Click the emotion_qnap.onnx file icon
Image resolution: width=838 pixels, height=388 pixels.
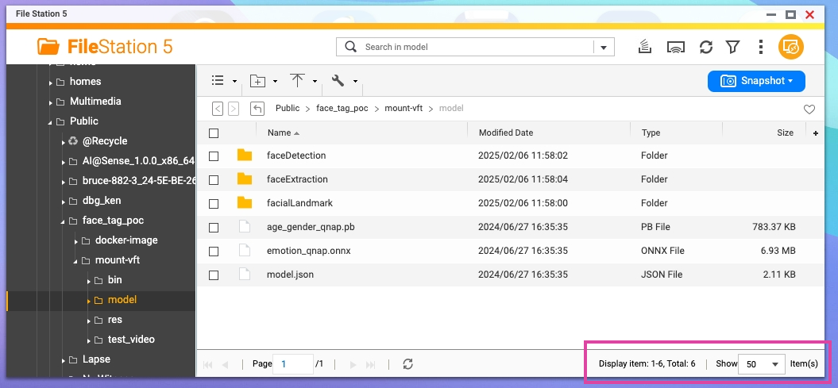(244, 250)
